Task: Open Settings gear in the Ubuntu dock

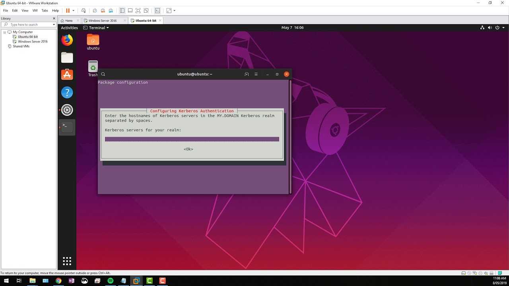Action: coord(67,110)
